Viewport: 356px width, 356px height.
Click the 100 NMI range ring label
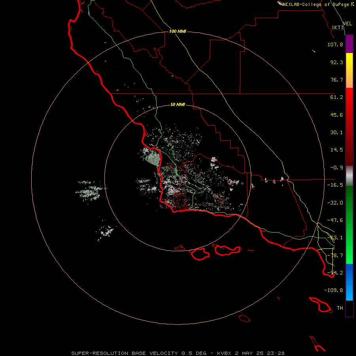(178, 31)
